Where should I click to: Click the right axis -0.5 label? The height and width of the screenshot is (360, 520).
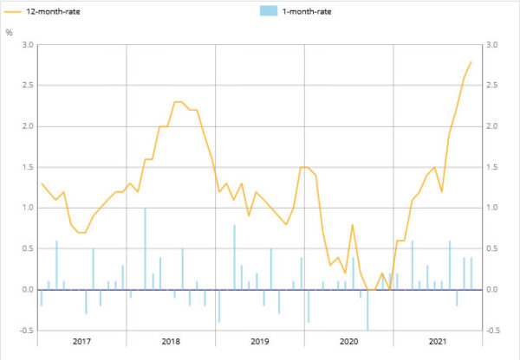tap(493, 331)
